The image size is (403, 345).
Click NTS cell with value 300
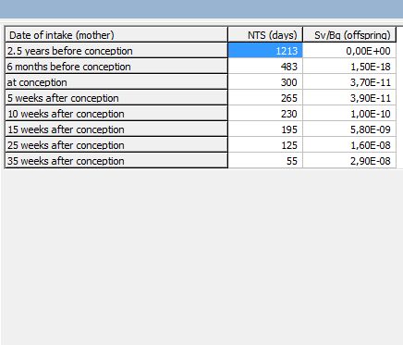click(x=265, y=81)
